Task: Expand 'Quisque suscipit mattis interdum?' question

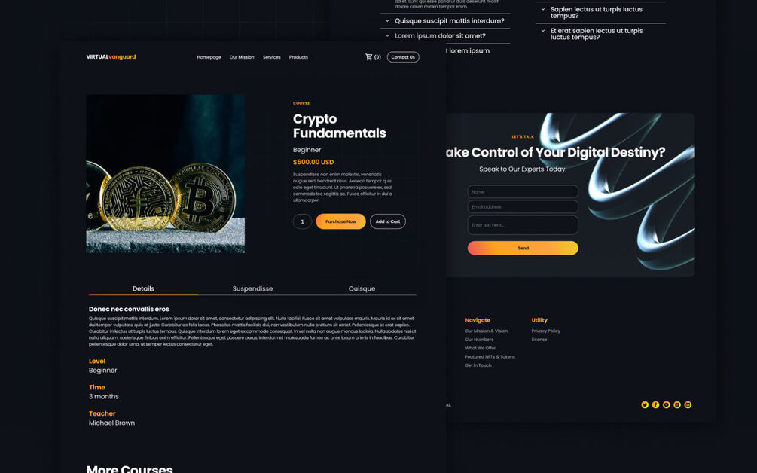Action: [x=444, y=21]
